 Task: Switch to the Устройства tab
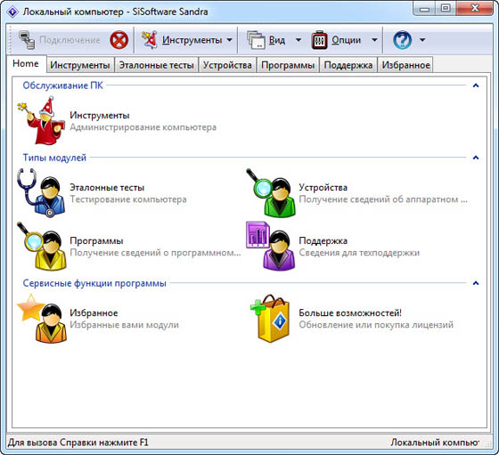pos(227,65)
